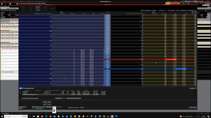Select the TWS classica bottom tab
The width and height of the screenshot is (211, 118).
5,113
